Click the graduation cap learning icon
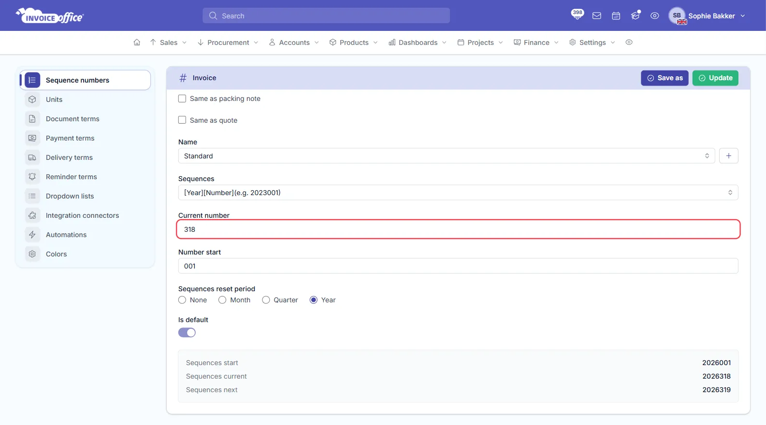The height and width of the screenshot is (425, 766). (636, 15)
